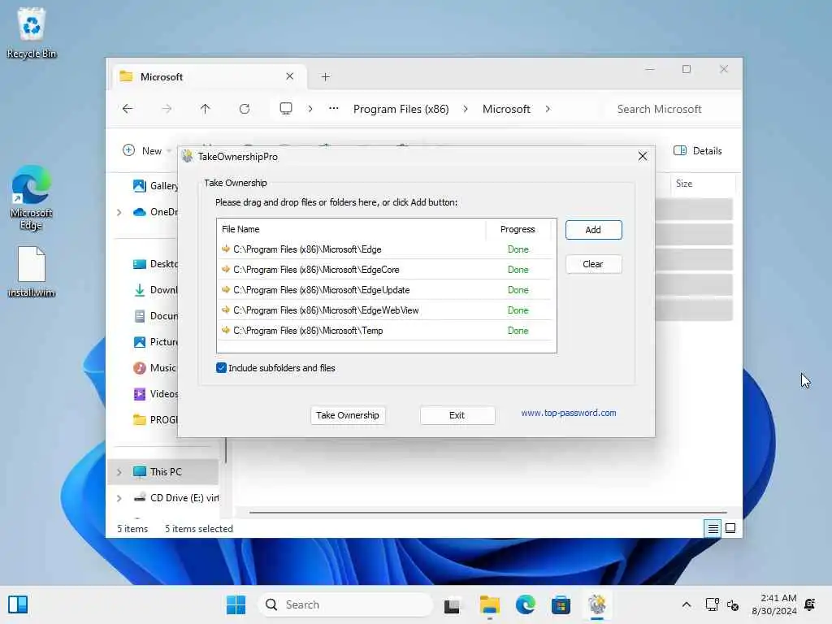The height and width of the screenshot is (624, 832).
Task: Open the Windows Start menu
Action: pyautogui.click(x=236, y=604)
